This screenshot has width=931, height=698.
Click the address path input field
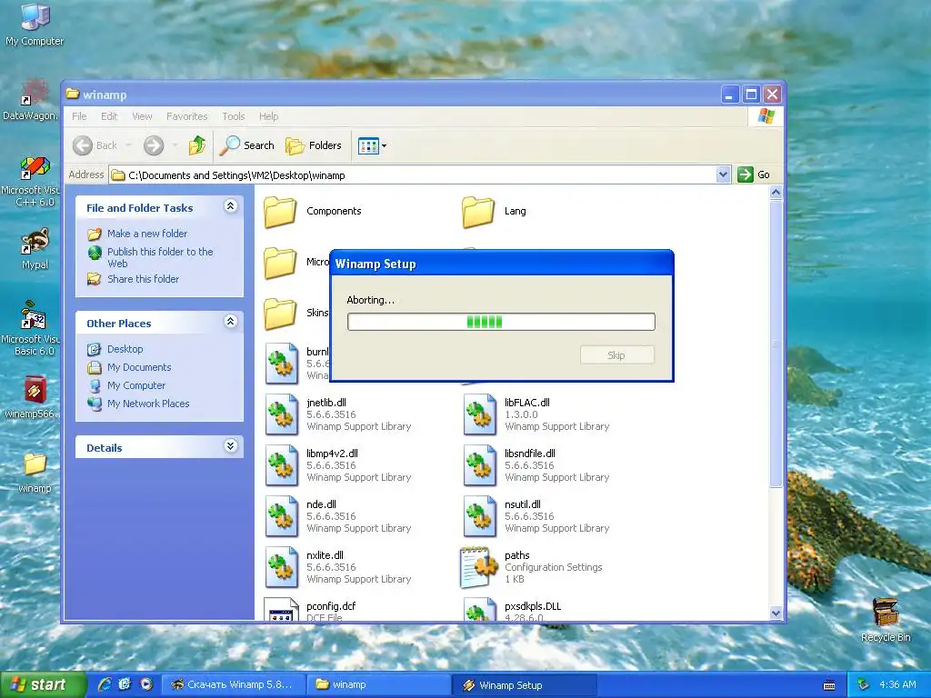[413, 175]
